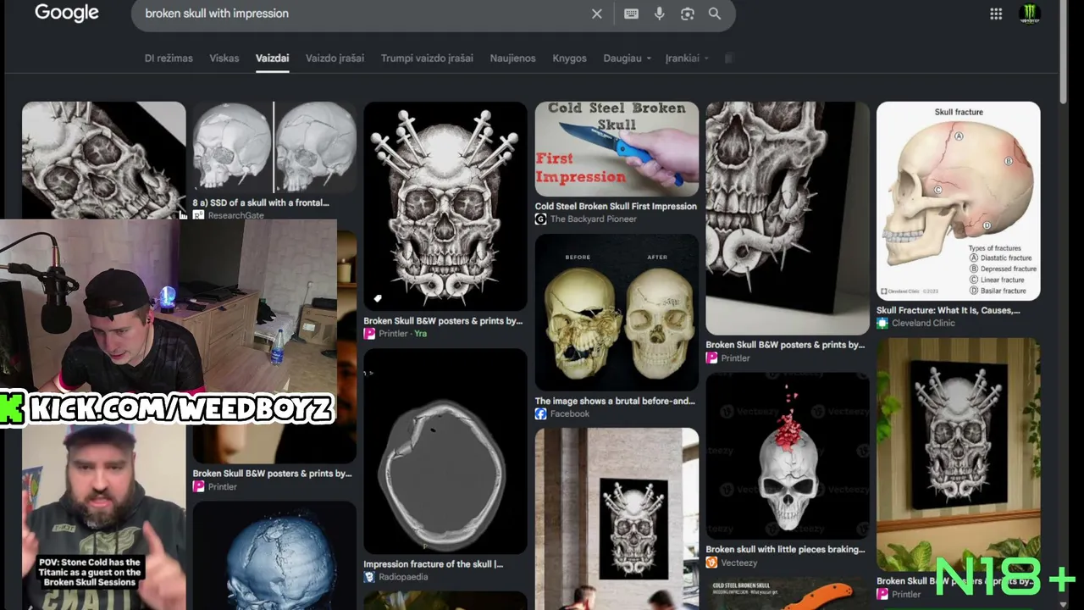The width and height of the screenshot is (1084, 610).
Task: Open '8 a) SSD of a skull' result link
Action: (x=261, y=202)
